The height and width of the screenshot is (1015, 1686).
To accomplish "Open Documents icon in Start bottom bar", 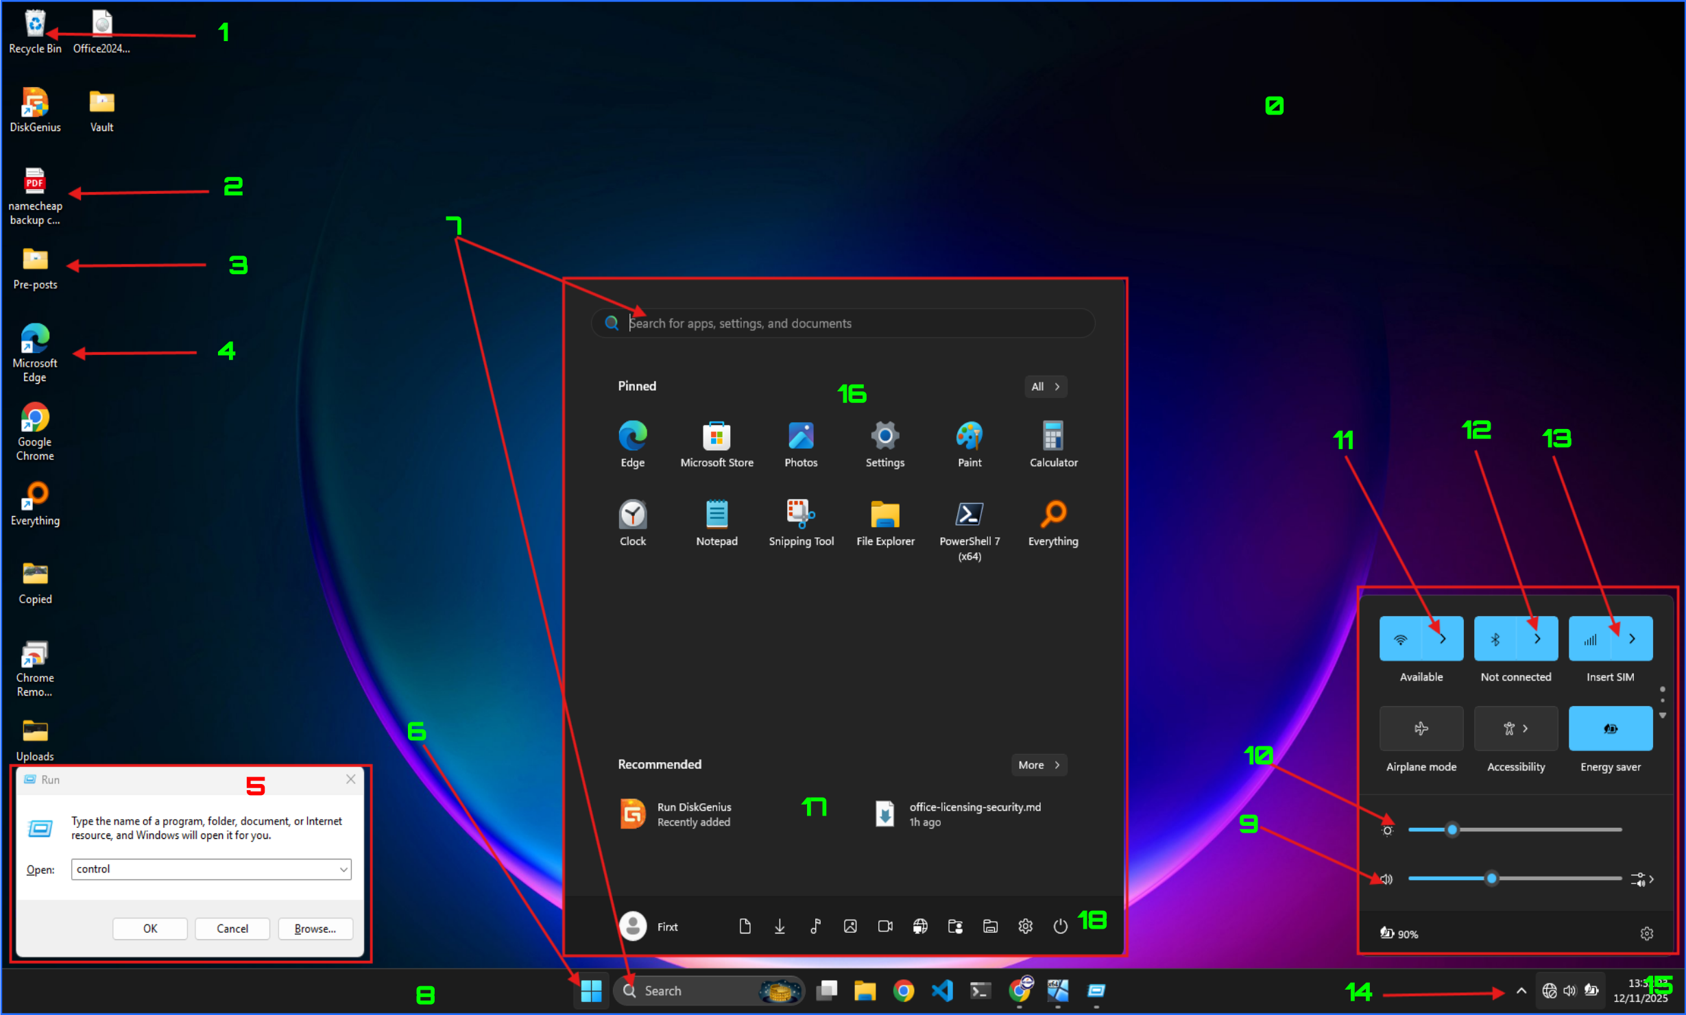I will [x=745, y=927].
